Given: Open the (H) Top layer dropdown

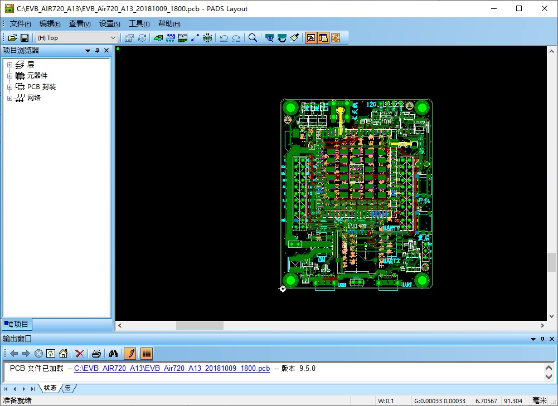Looking at the screenshot, I should tap(113, 38).
